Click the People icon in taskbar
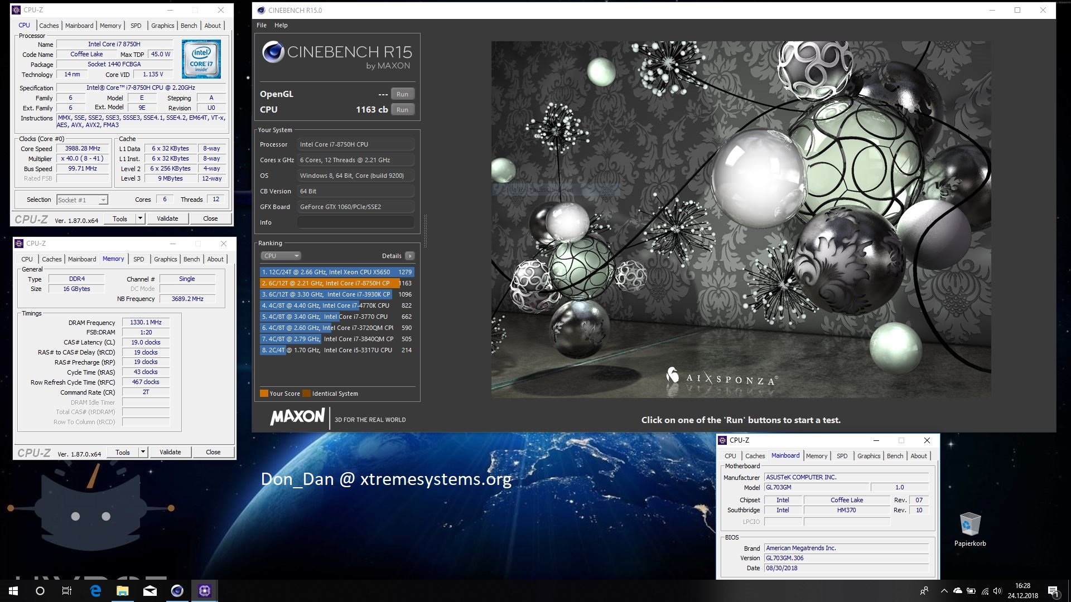The image size is (1071, 602). click(924, 591)
